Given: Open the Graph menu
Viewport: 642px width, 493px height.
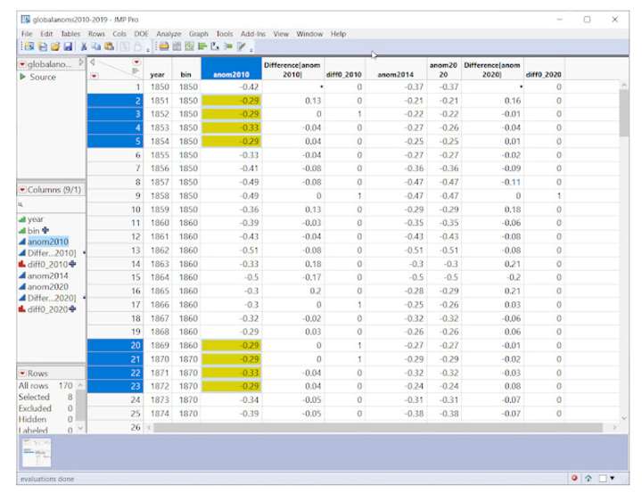Looking at the screenshot, I should click(198, 34).
